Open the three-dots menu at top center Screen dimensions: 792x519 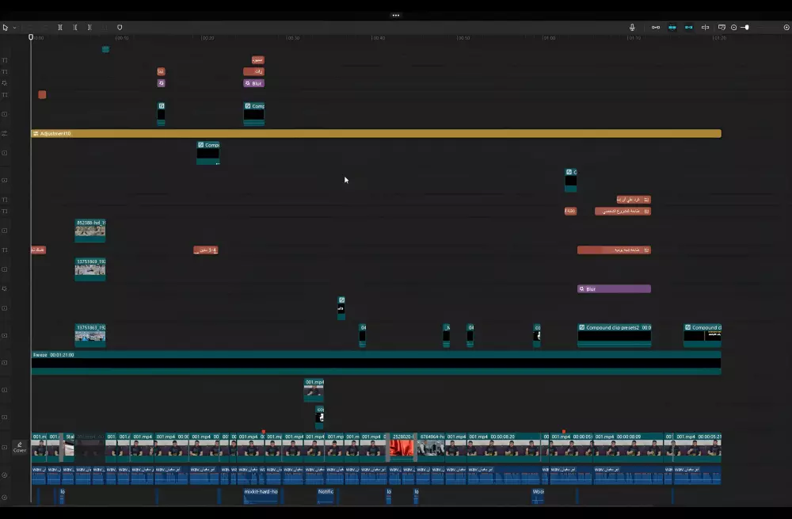coord(395,15)
